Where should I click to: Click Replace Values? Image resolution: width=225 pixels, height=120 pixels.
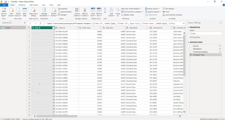click(128, 15)
